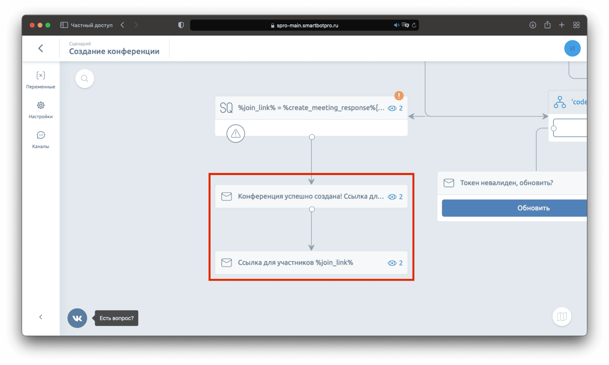
Task: Toggle Safari sidebar Частный доступ button
Action: pos(64,25)
